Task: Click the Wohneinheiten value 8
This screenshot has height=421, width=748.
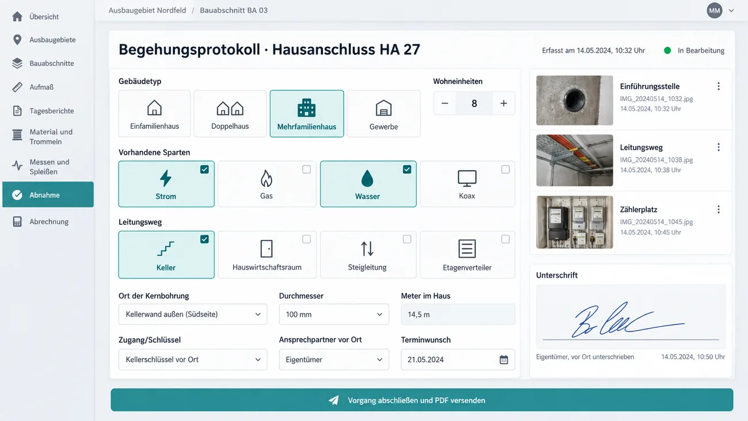Action: [x=474, y=104]
